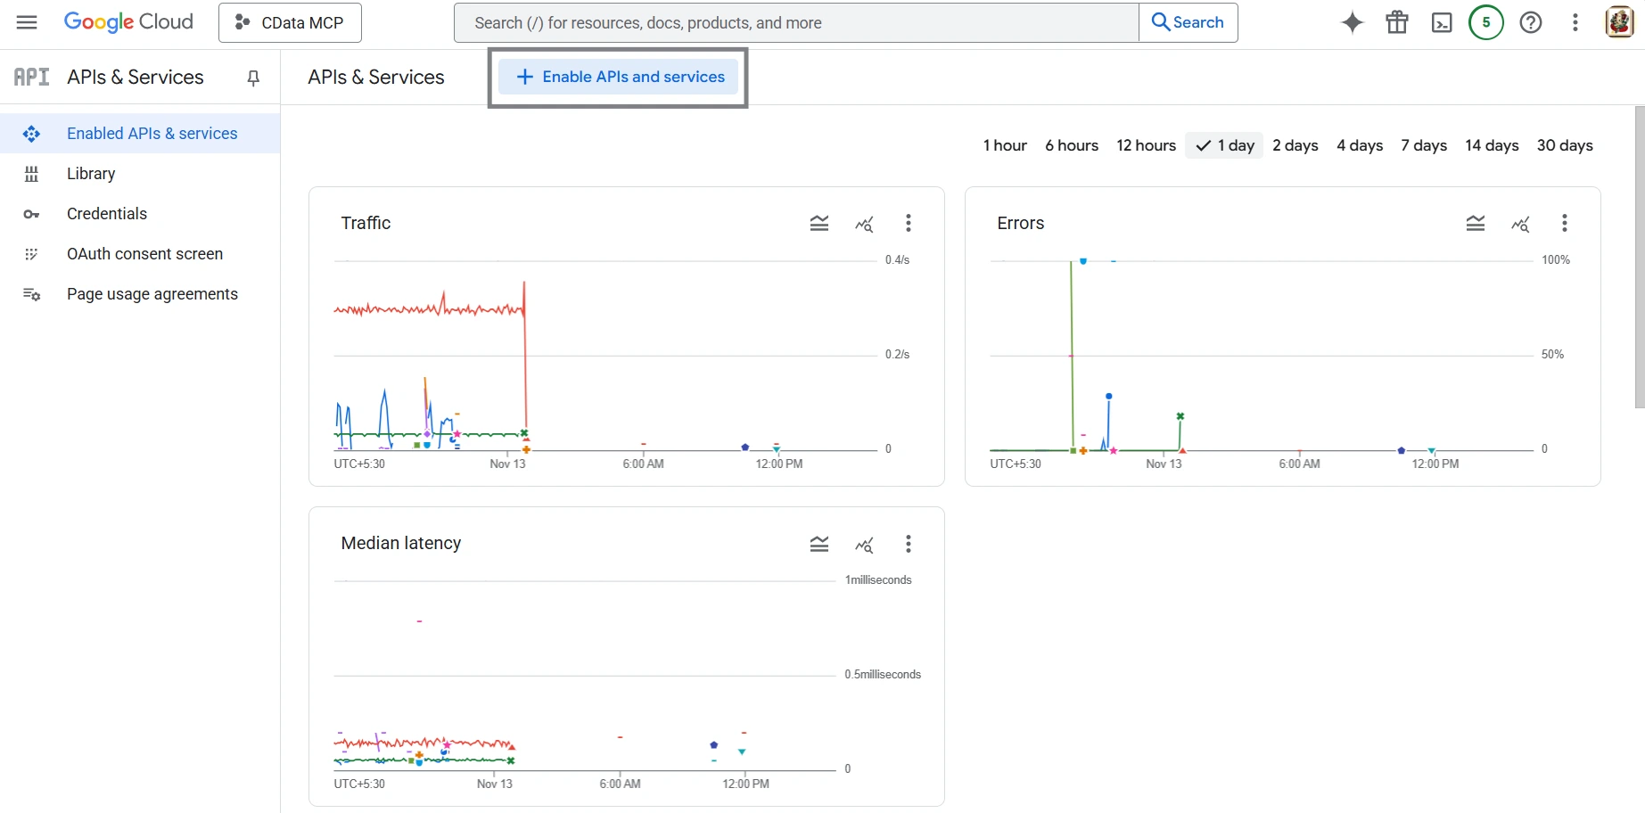Image resolution: width=1645 pixels, height=813 pixels.
Task: Open the CData MCP project selector
Action: (x=289, y=22)
